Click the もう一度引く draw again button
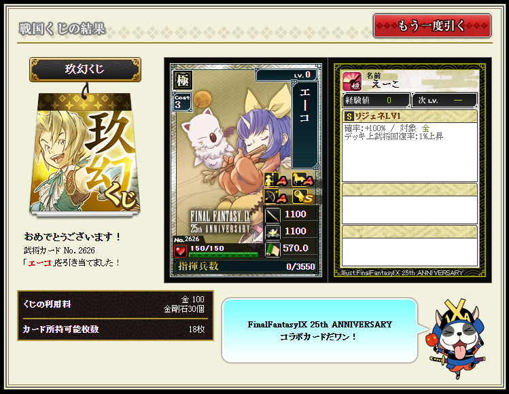 [432, 26]
